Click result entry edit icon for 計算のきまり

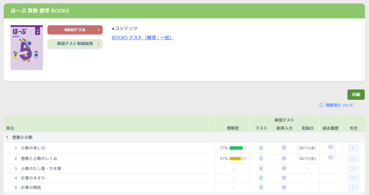coord(284,178)
